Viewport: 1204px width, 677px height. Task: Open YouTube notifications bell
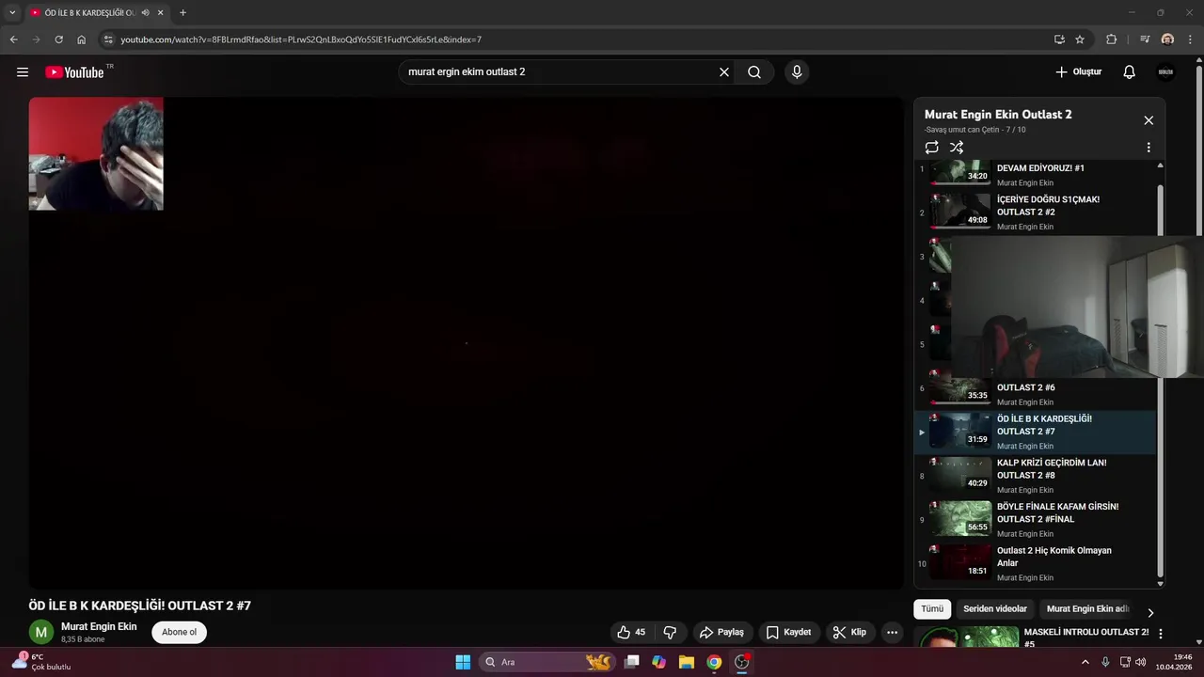[1130, 72]
